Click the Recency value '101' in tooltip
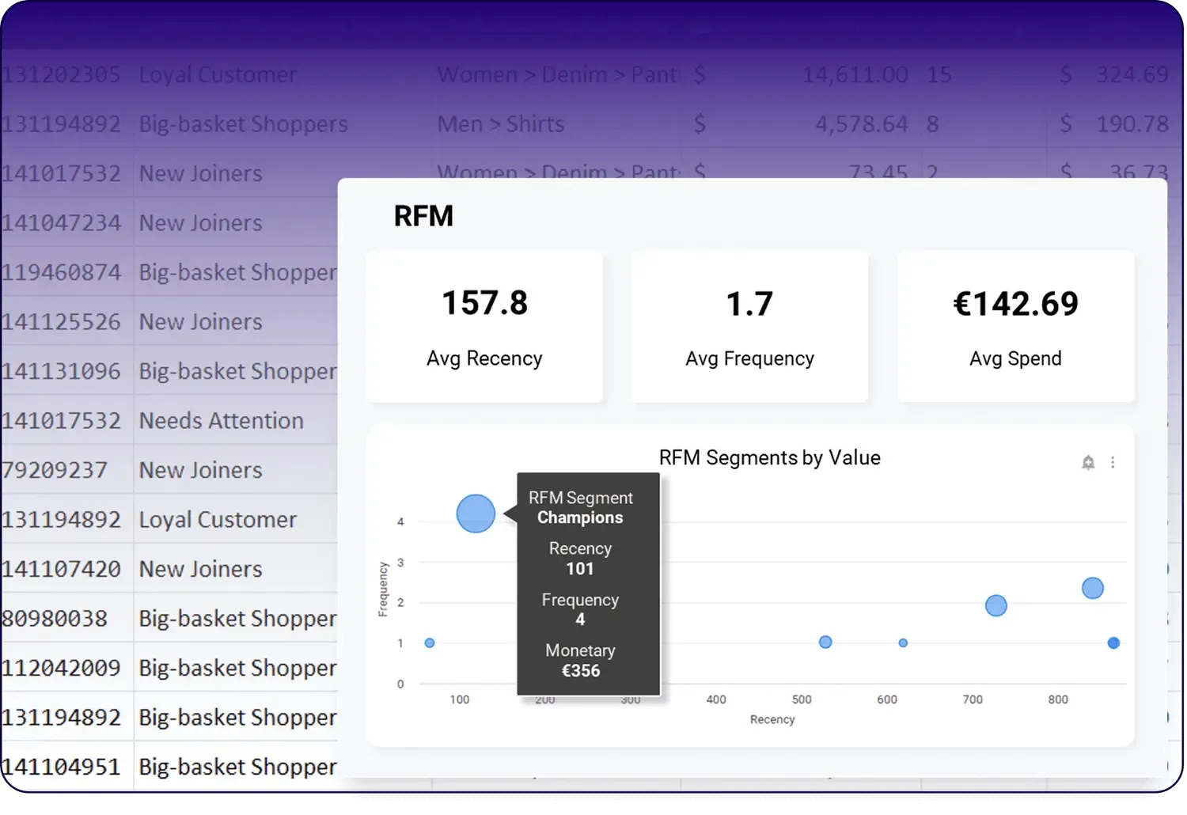1187x815 pixels. pos(580,568)
